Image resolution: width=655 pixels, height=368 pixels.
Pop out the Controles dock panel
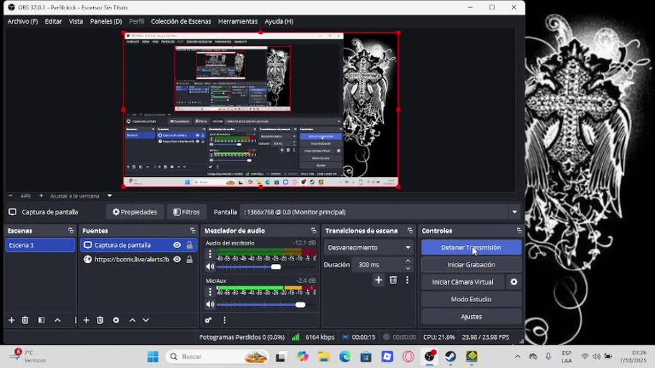[x=519, y=231]
